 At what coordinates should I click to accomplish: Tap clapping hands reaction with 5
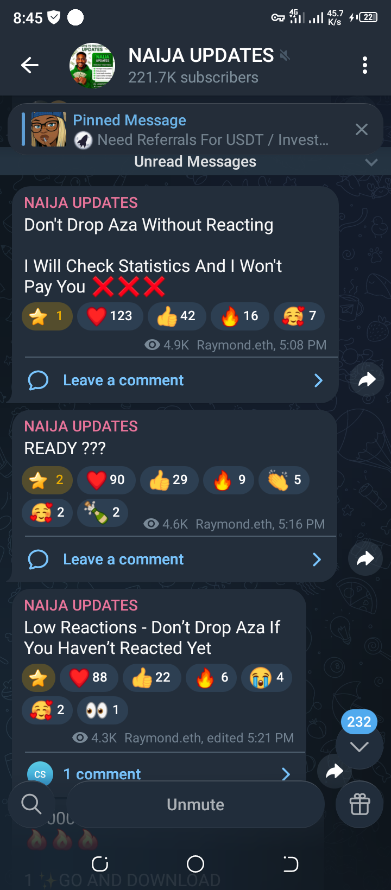284,480
